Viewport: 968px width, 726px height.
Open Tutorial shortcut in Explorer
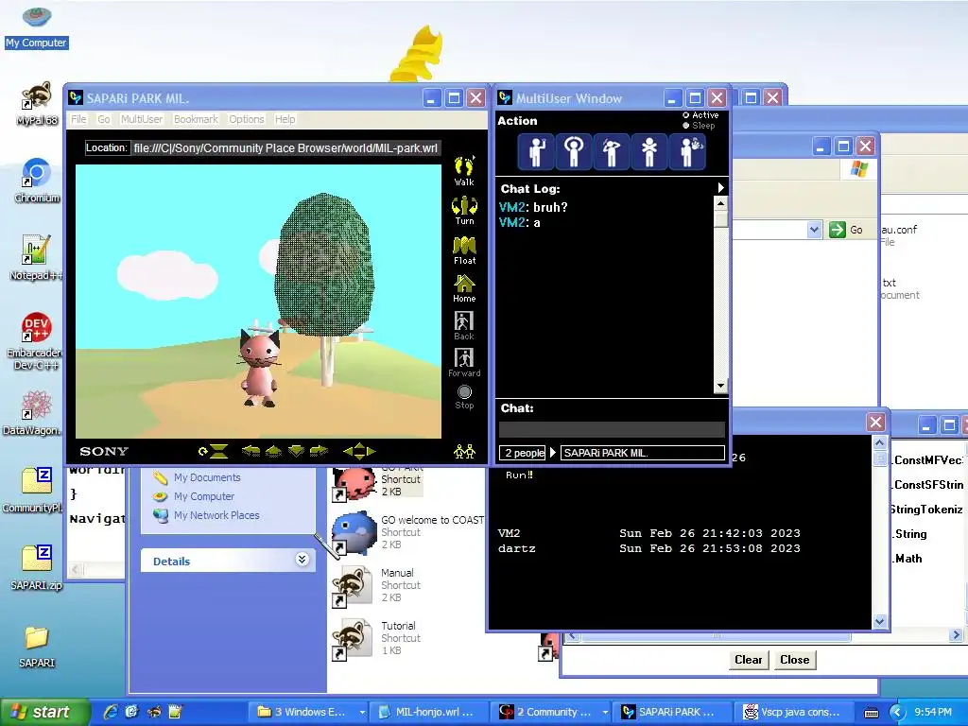376,638
